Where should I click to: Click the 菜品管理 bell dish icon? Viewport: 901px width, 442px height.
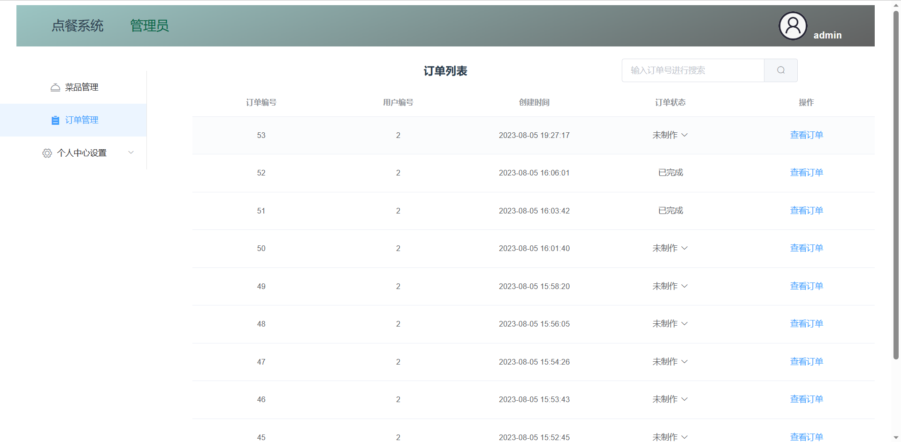55,87
